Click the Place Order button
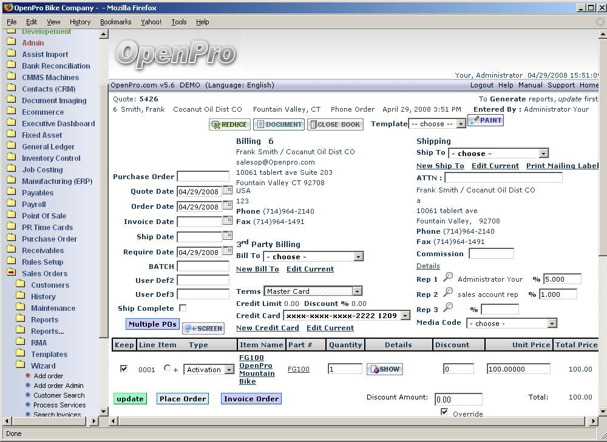 (183, 399)
